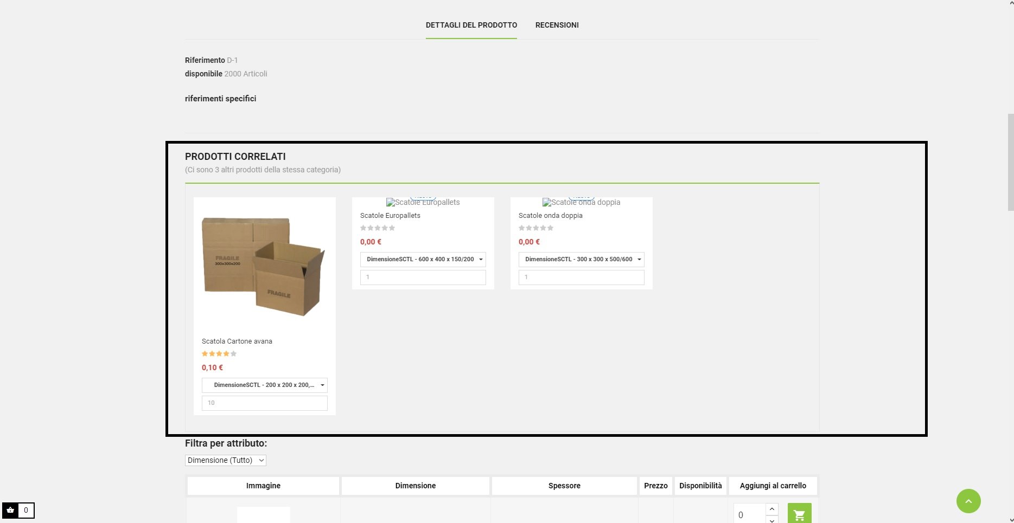Click the broken Scatole Europallets image
Screen dimensions: 1014x523
pos(423,202)
